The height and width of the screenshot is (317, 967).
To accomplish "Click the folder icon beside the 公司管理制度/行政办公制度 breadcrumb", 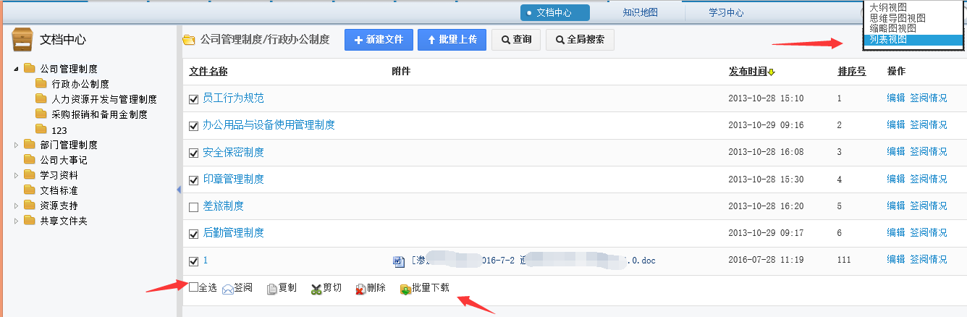I will [189, 40].
